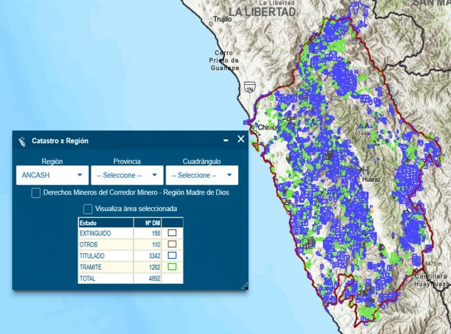Enable Derechos Mineros del Corredor Minero checkbox
Viewport: 451px width, 334px height.
click(x=36, y=193)
